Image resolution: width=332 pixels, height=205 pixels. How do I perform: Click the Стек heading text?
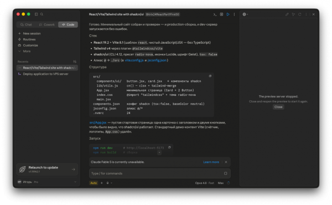[93, 36]
